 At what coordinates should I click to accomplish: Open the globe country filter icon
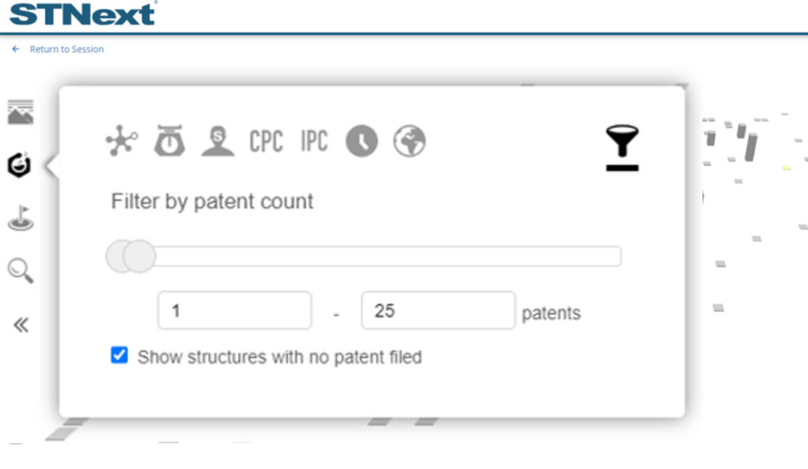pos(409,141)
